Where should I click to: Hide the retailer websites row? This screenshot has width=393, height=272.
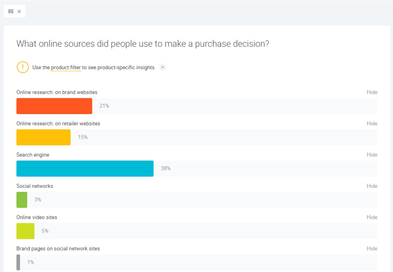pos(372,123)
